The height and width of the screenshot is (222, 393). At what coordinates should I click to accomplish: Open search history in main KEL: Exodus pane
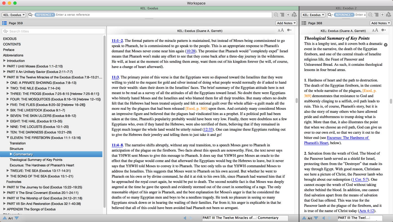point(276,15)
